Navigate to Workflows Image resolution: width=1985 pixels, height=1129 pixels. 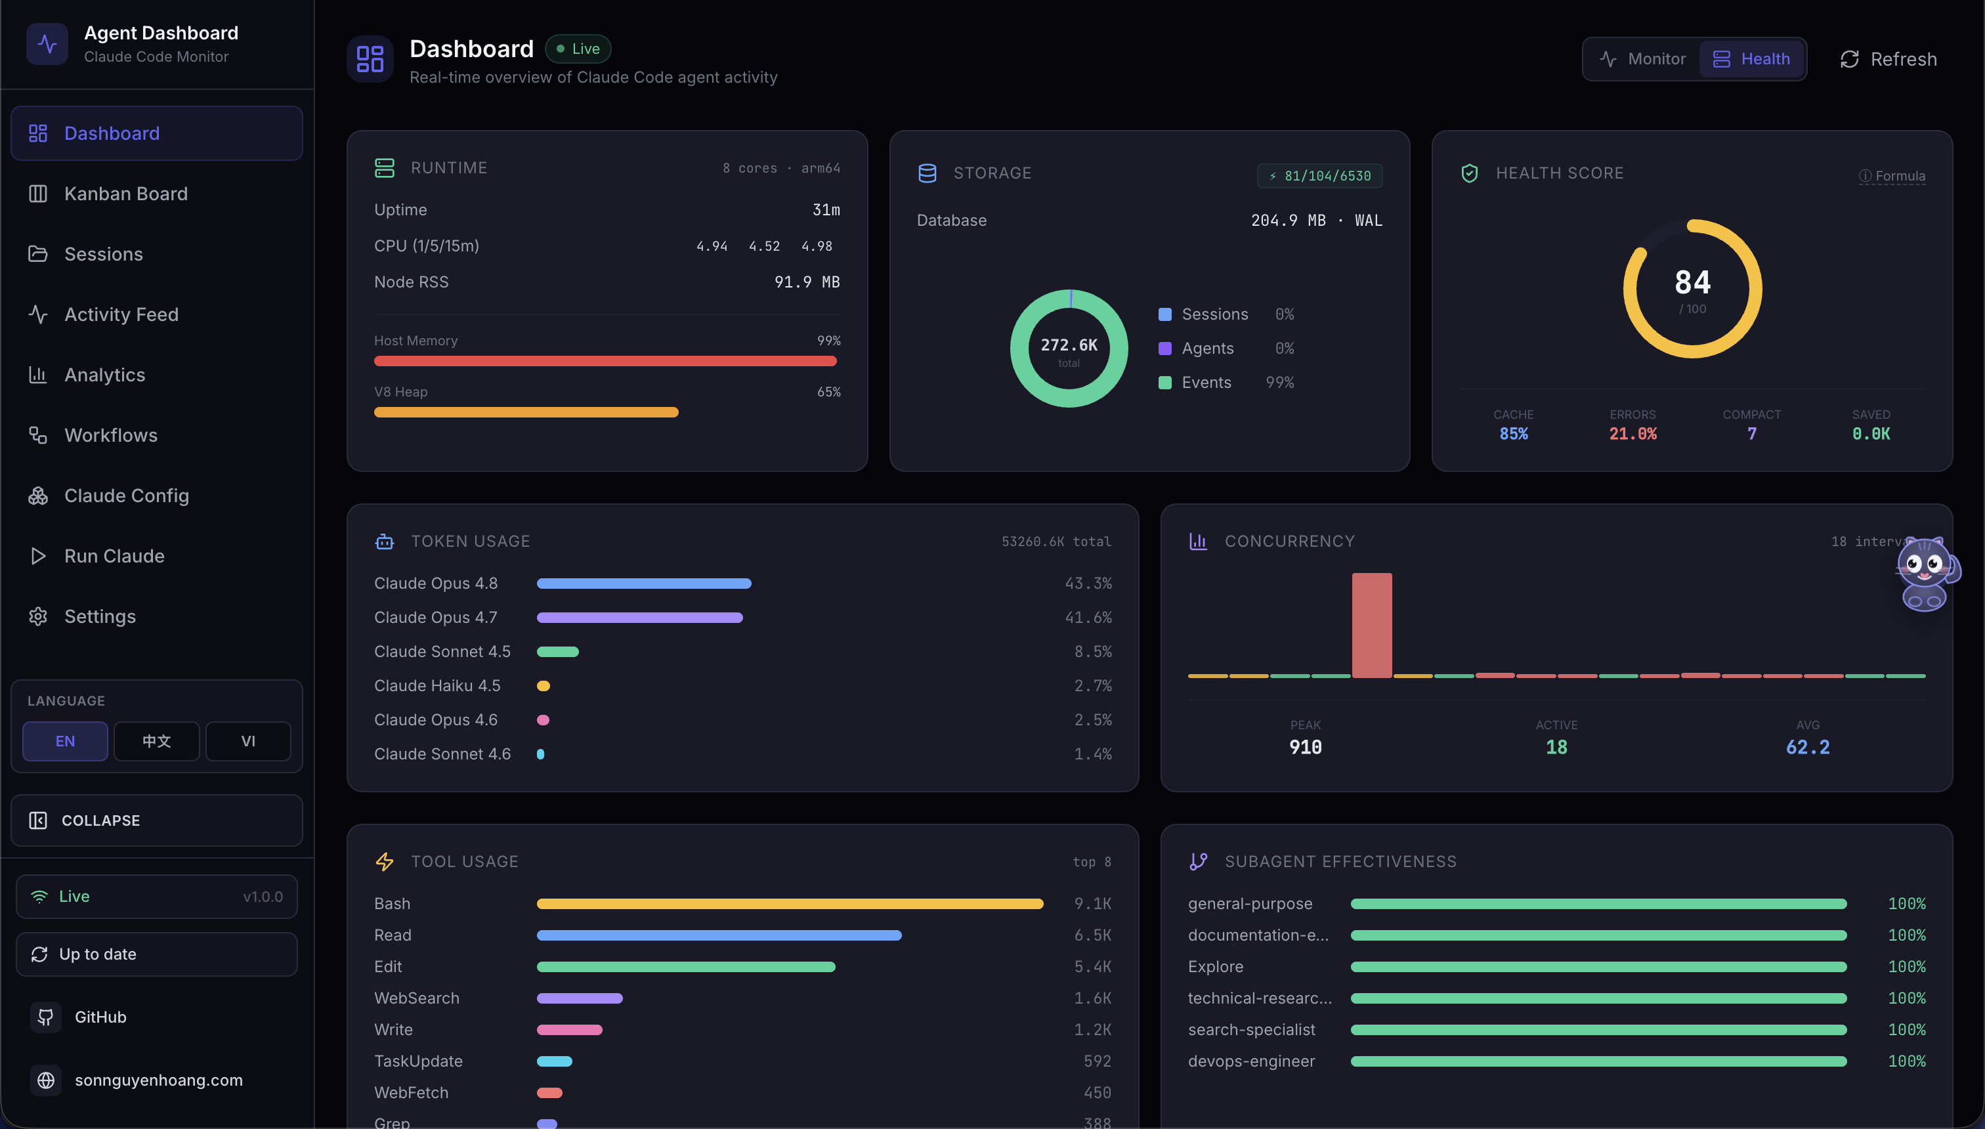point(157,436)
